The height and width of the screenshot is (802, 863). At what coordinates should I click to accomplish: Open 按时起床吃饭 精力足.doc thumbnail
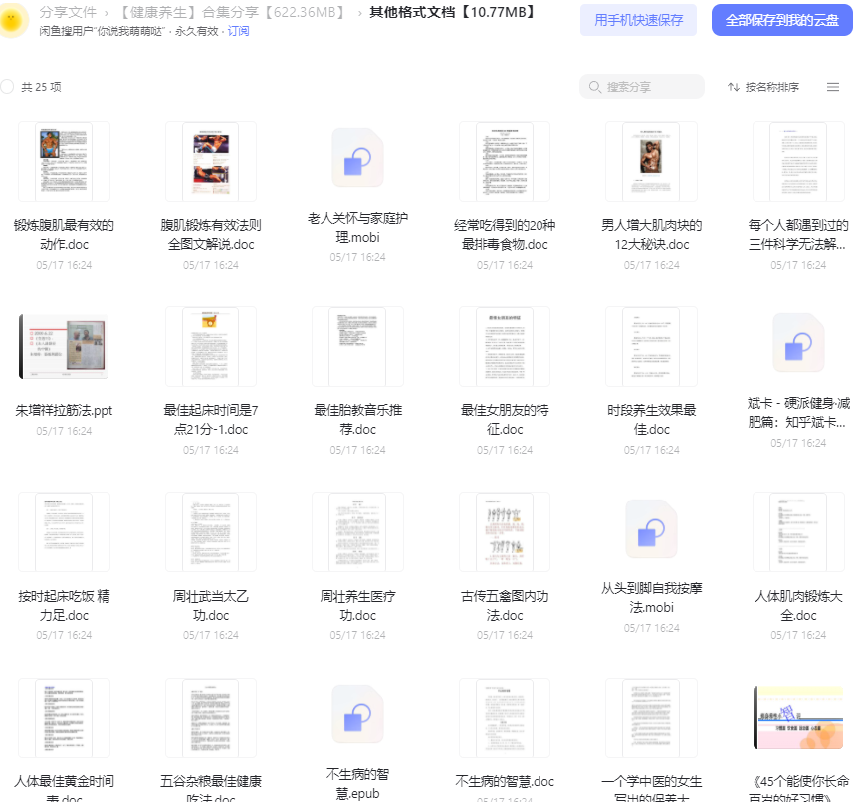click(64, 532)
